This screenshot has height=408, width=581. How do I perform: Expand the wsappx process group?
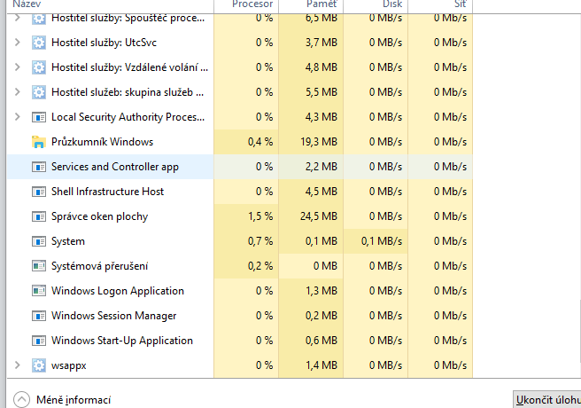[18, 365]
